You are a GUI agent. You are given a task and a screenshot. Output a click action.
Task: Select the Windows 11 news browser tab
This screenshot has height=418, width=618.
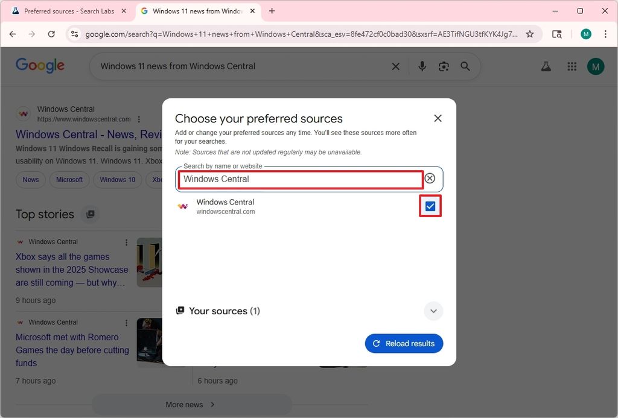[x=197, y=11]
